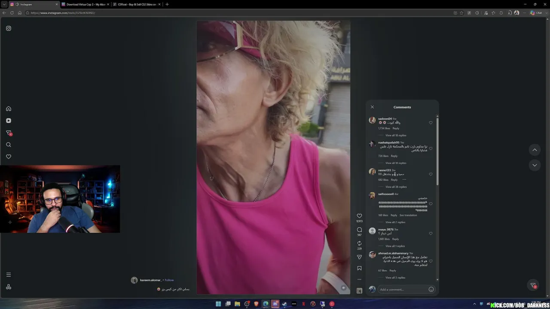
Task: Show hidden system tray icons
Action: (x=475, y=304)
